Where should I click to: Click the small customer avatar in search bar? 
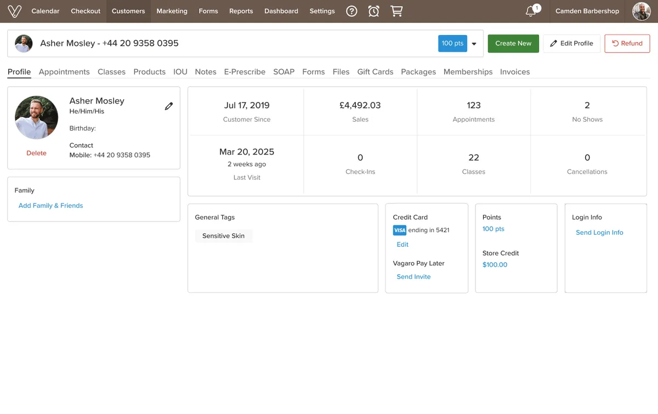[24, 44]
